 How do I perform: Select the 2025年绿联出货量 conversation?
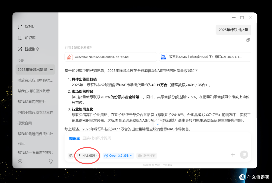(x=36, y=70)
